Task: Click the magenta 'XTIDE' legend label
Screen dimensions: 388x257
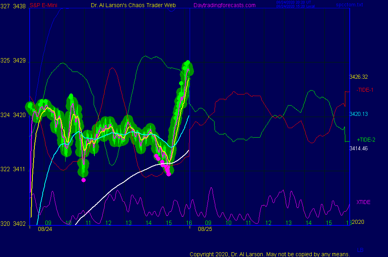Action: pos(363,202)
